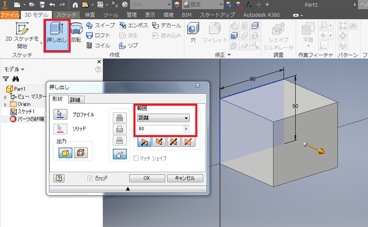Expand the Origin folder node

(5, 105)
